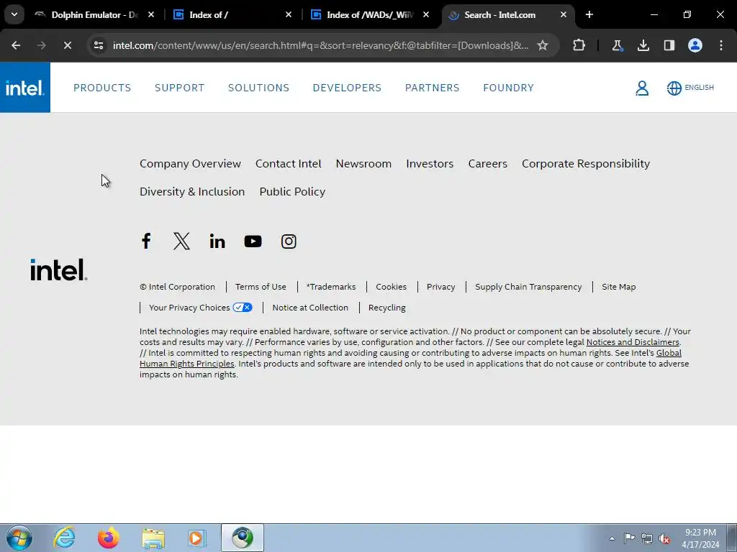Click the black Intel footer logo

click(x=59, y=270)
